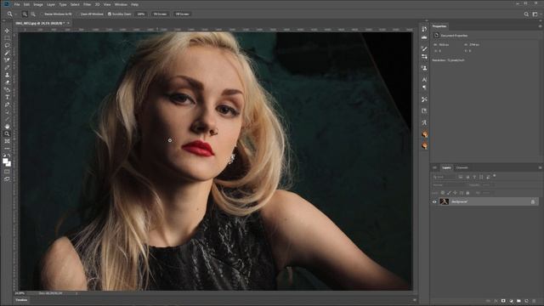Click the Fit Screen button

click(x=160, y=14)
